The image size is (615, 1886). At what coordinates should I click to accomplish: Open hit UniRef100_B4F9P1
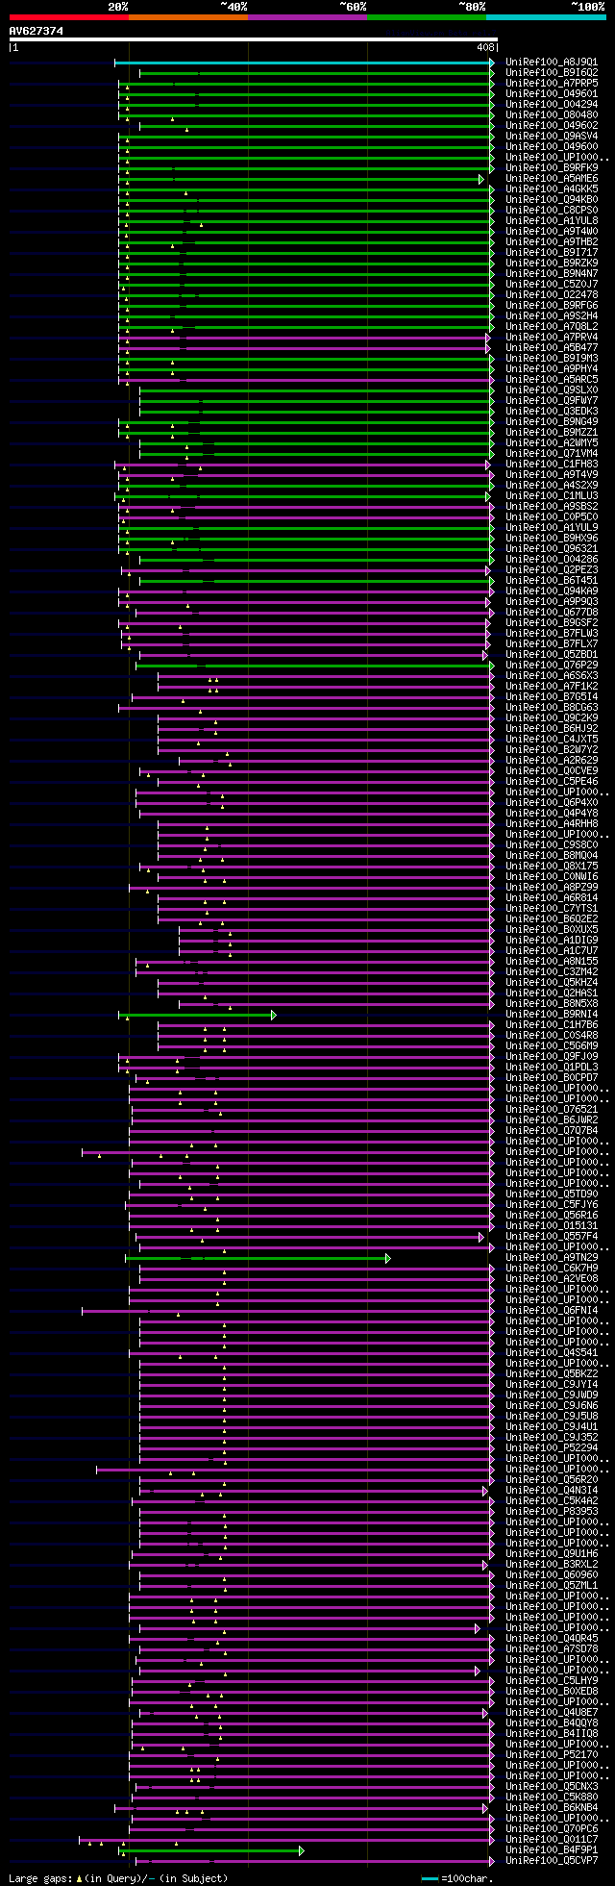pyautogui.click(x=552, y=1850)
